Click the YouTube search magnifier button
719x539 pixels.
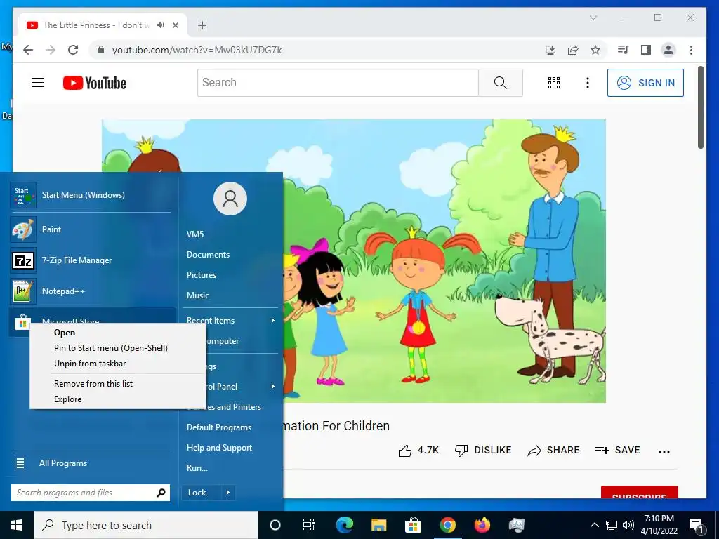pyautogui.click(x=500, y=83)
